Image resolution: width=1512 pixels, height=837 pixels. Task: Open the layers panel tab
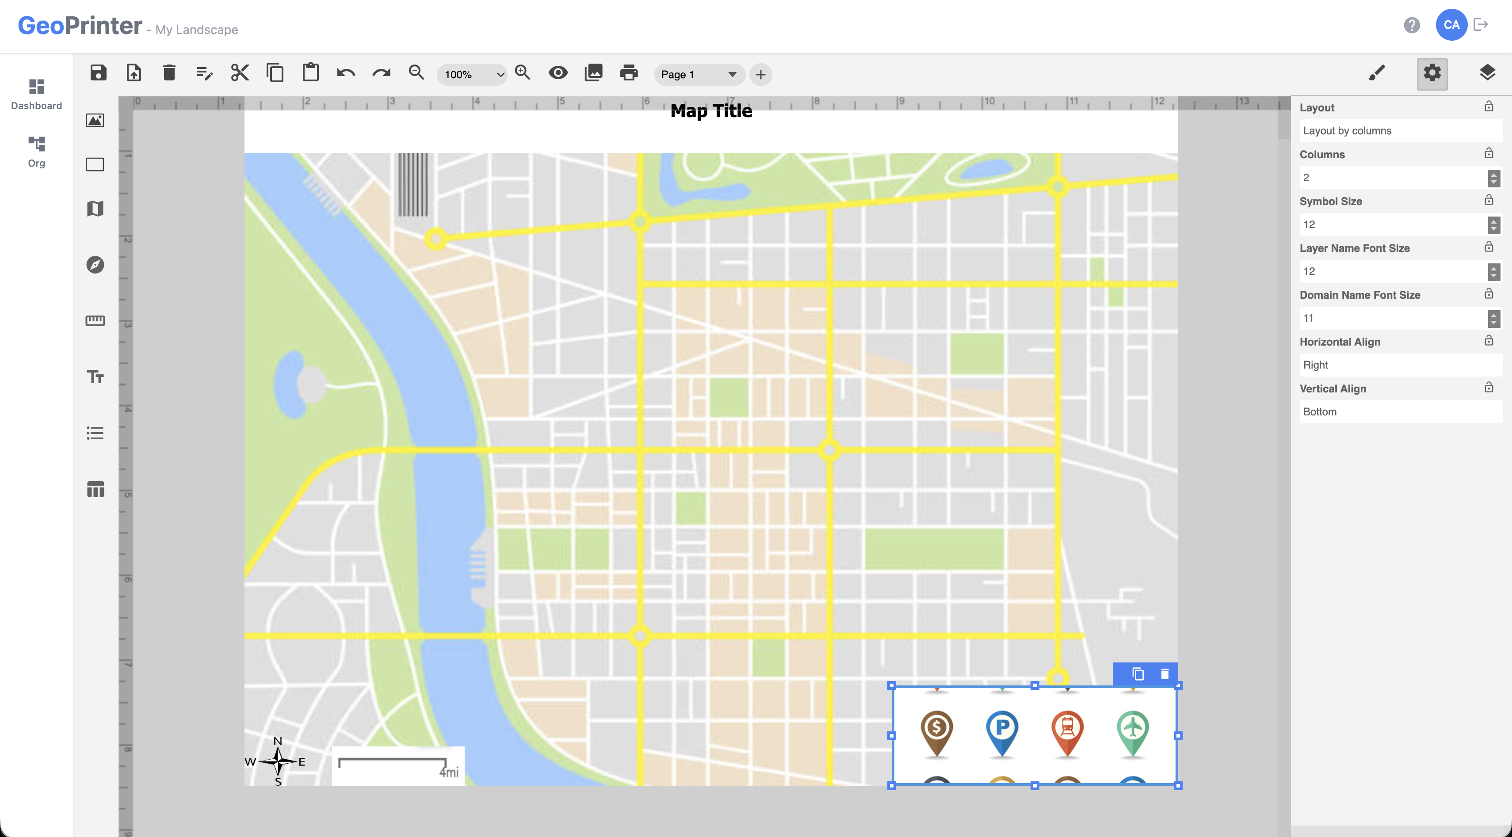1487,73
